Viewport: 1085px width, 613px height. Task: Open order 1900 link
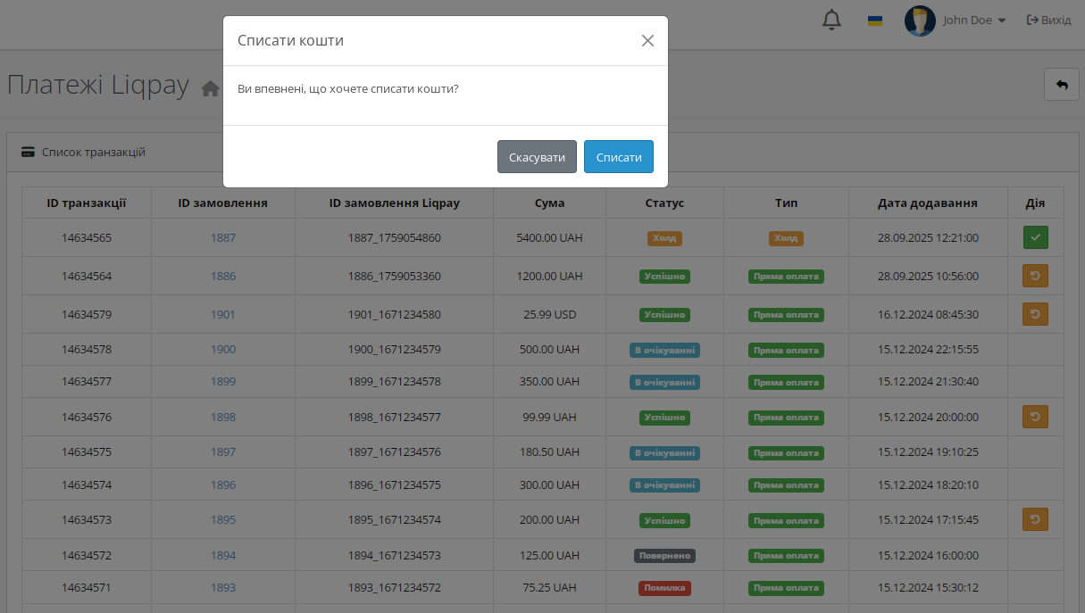pyautogui.click(x=223, y=350)
